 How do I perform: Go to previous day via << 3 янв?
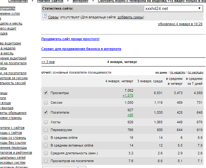[x=48, y=62]
